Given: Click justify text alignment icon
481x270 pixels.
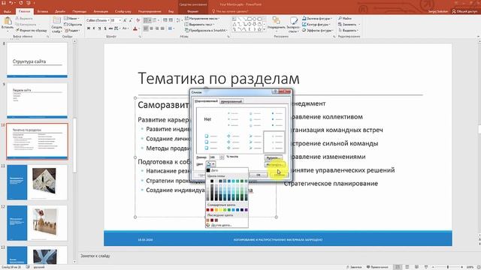Looking at the screenshot, I should pos(162,28).
